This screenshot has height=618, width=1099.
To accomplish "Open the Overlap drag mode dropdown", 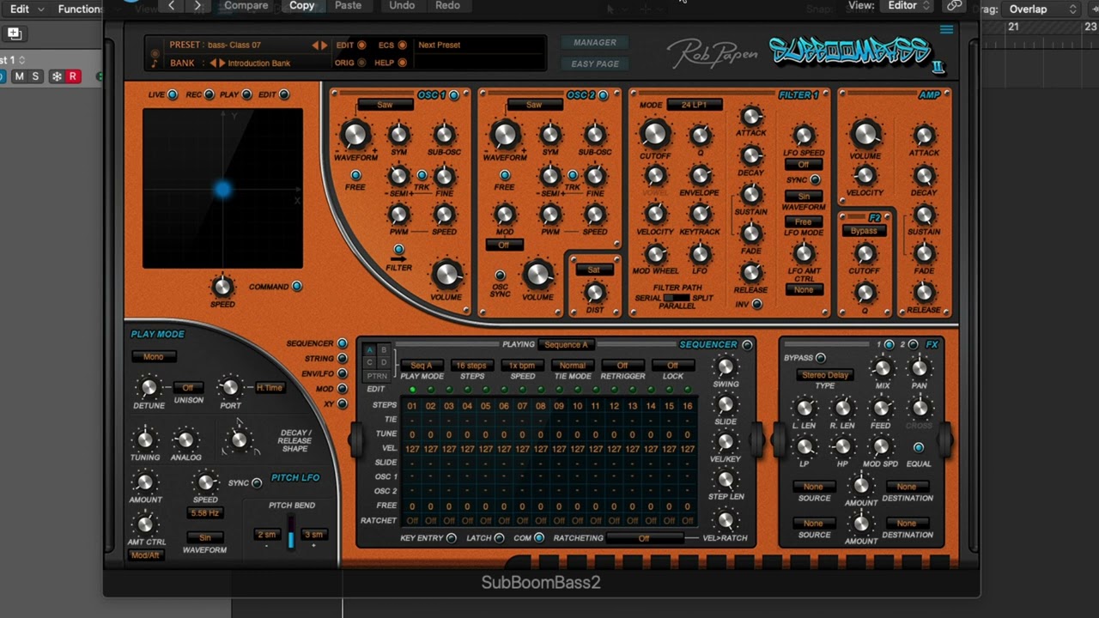I will [1041, 9].
